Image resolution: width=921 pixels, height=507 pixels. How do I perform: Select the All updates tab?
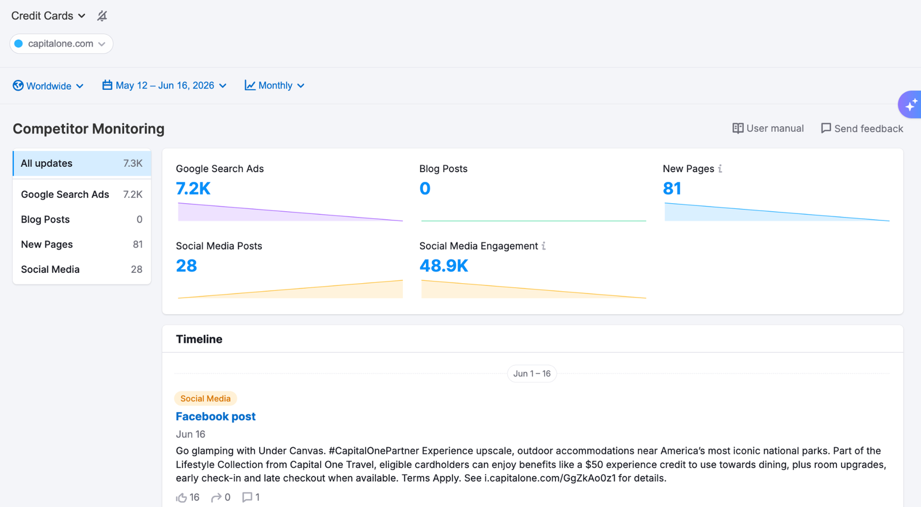coord(82,163)
